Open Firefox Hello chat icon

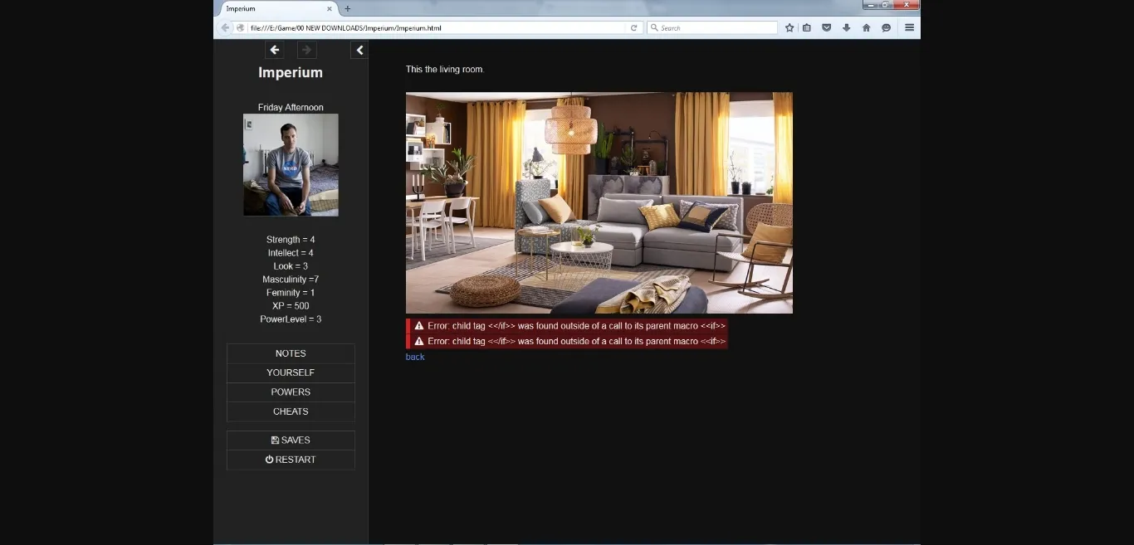click(x=886, y=27)
